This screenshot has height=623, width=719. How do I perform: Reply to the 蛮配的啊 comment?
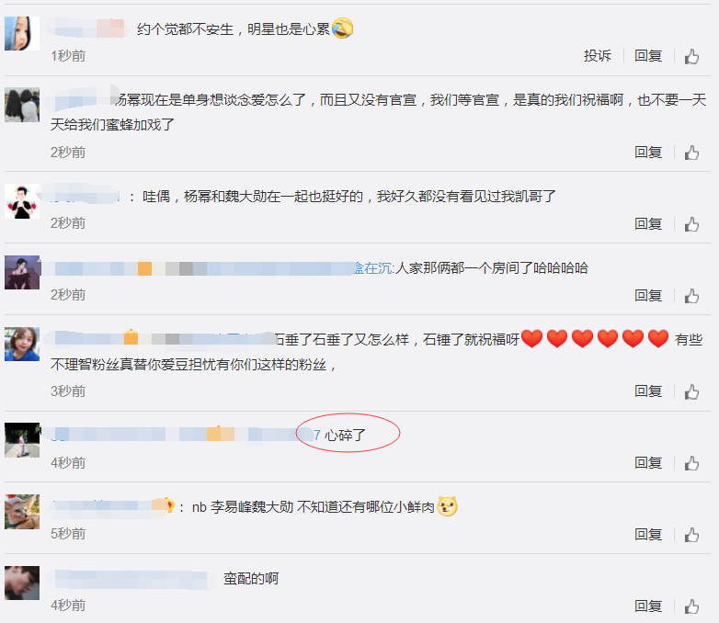coord(648,606)
